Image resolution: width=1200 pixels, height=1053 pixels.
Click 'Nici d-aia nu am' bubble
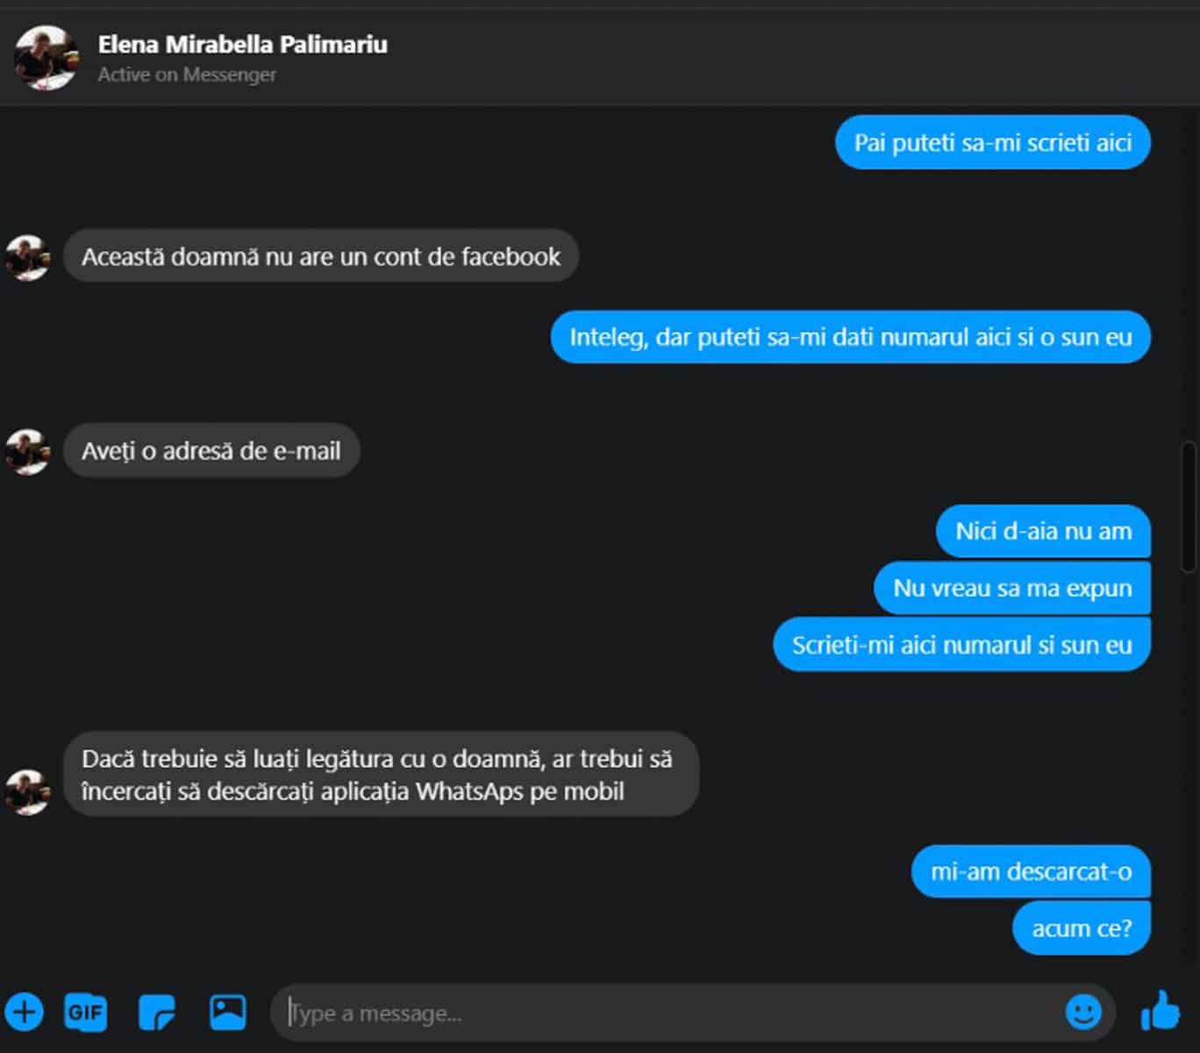(x=1043, y=531)
